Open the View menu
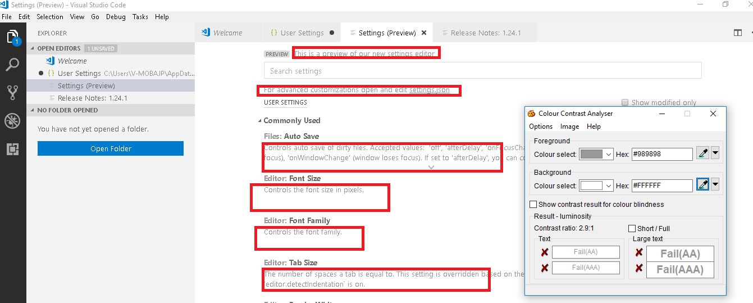 pos(77,17)
